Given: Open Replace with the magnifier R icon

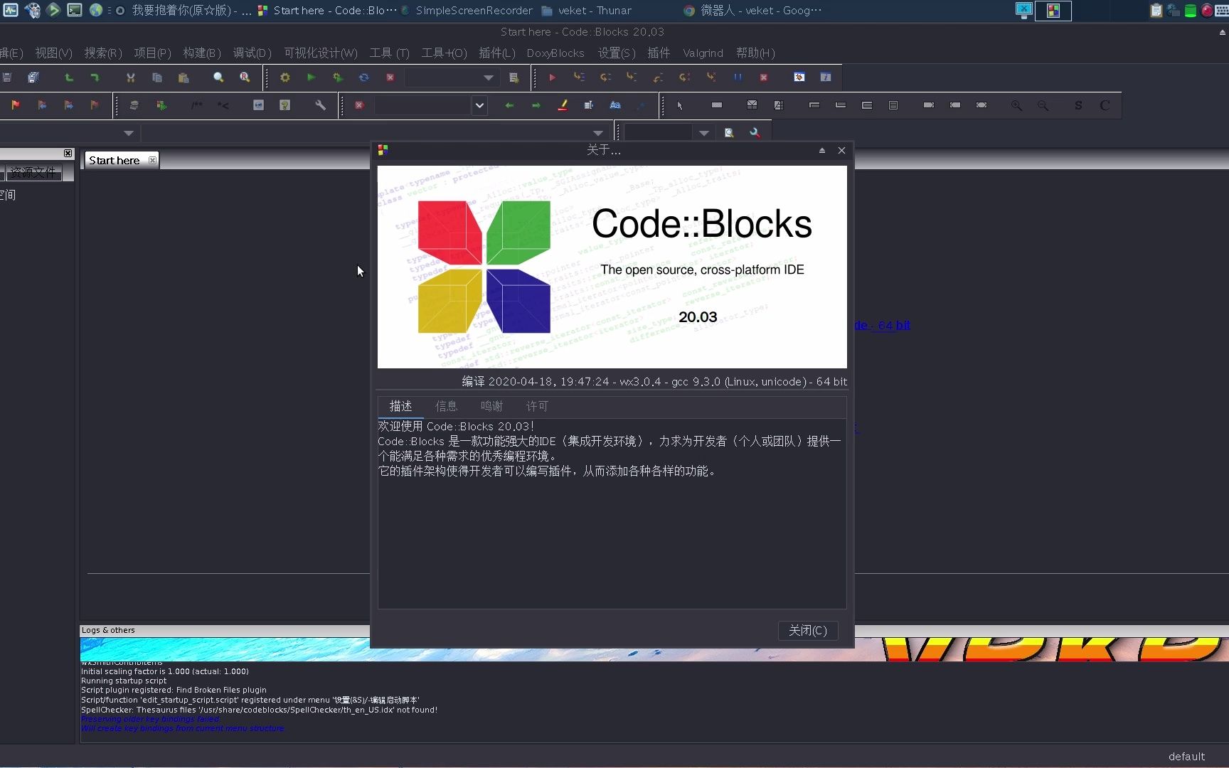Looking at the screenshot, I should pos(245,78).
